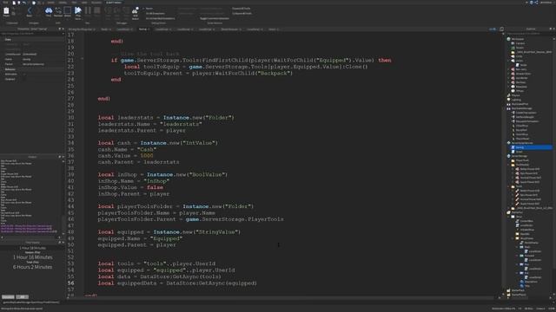Select Players service in Explorer
This screenshot has width=556, height=312.
coord(516,95)
